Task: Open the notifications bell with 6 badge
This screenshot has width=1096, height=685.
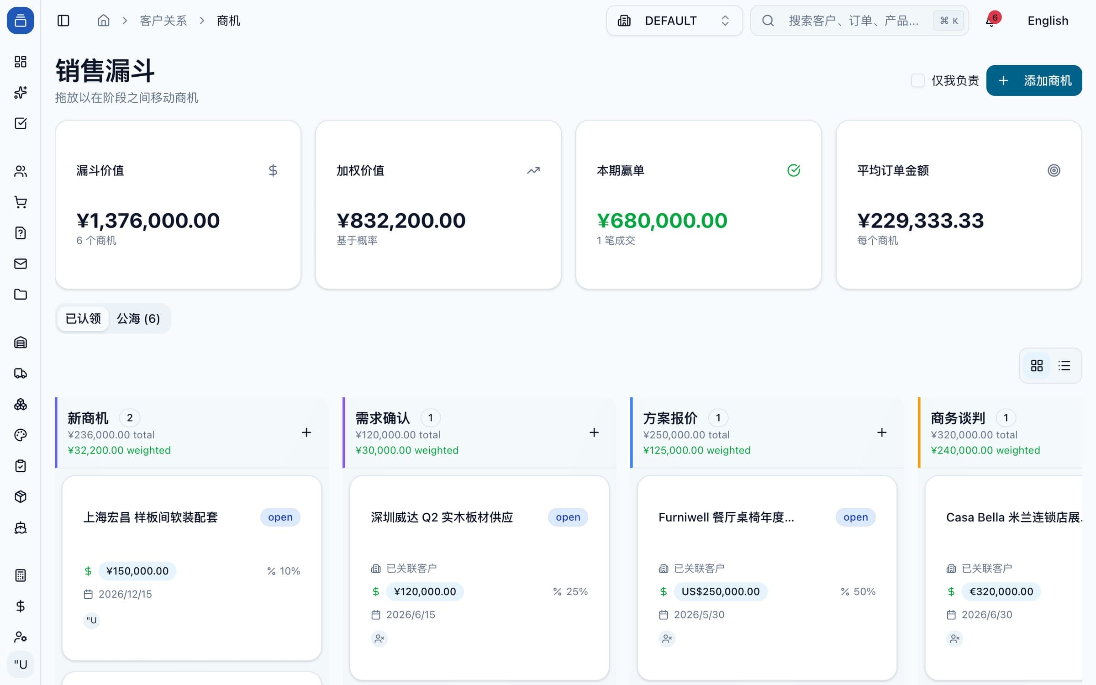Action: click(x=991, y=21)
